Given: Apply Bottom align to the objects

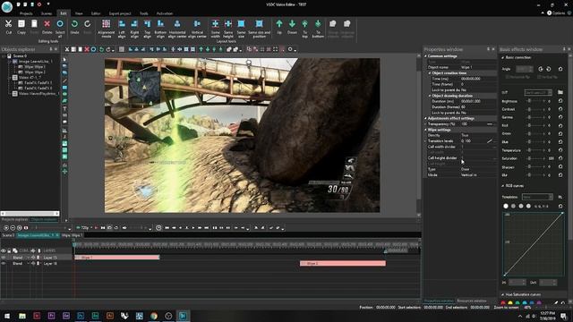Looking at the screenshot, I should click(x=160, y=28).
